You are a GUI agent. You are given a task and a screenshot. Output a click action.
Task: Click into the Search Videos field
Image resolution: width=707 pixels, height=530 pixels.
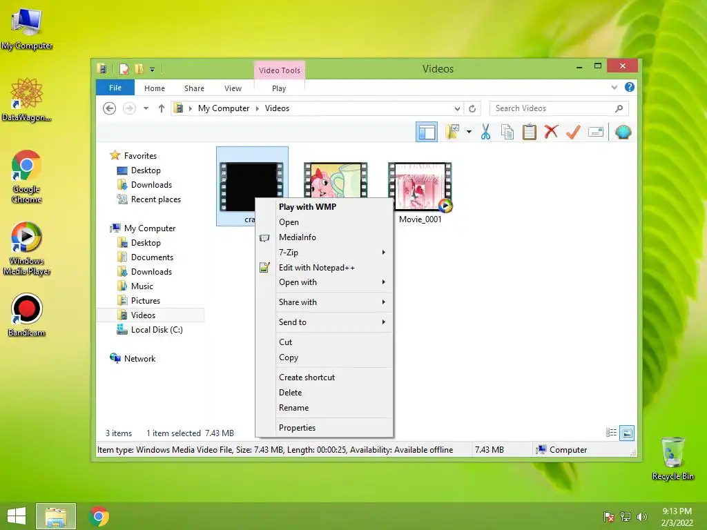[x=559, y=108]
